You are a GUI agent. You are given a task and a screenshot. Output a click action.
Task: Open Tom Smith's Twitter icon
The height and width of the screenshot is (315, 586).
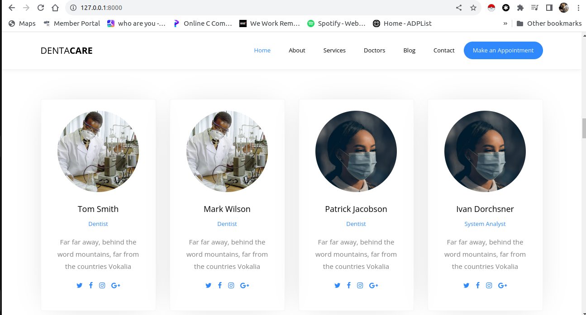click(x=80, y=286)
